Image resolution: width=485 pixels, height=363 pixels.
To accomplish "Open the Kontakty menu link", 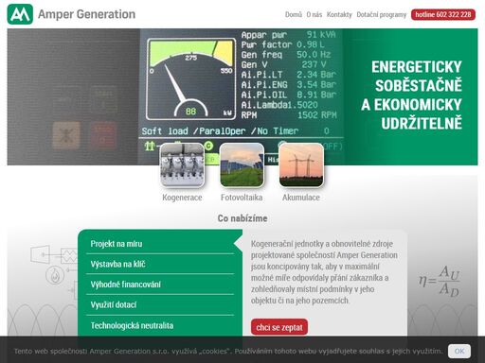I will (339, 14).
